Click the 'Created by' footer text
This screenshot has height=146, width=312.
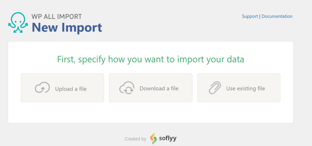point(135,139)
